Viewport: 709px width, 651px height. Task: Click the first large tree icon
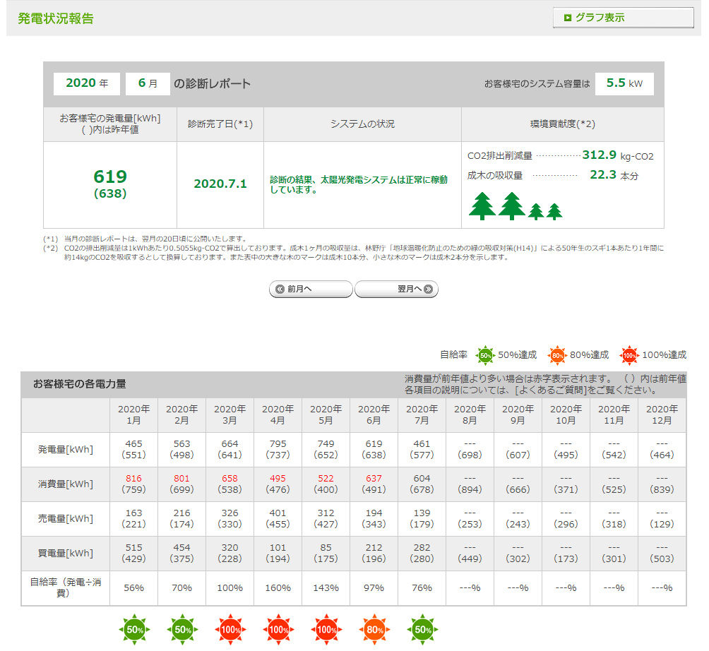tap(483, 205)
